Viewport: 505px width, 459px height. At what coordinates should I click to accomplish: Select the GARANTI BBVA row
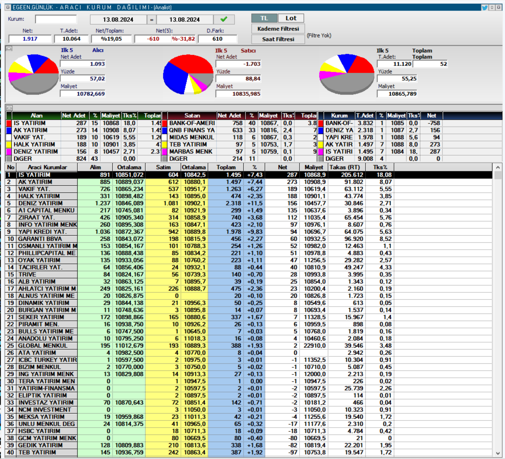249,239
